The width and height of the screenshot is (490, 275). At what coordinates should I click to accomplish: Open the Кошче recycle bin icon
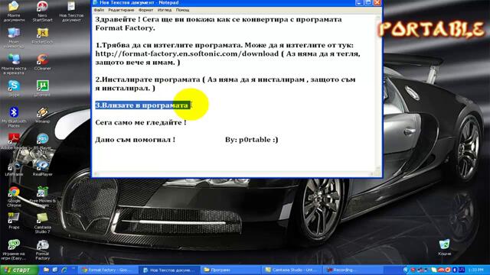pos(444,247)
